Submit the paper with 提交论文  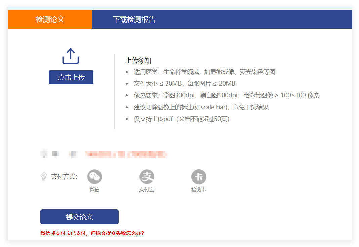coord(79,217)
